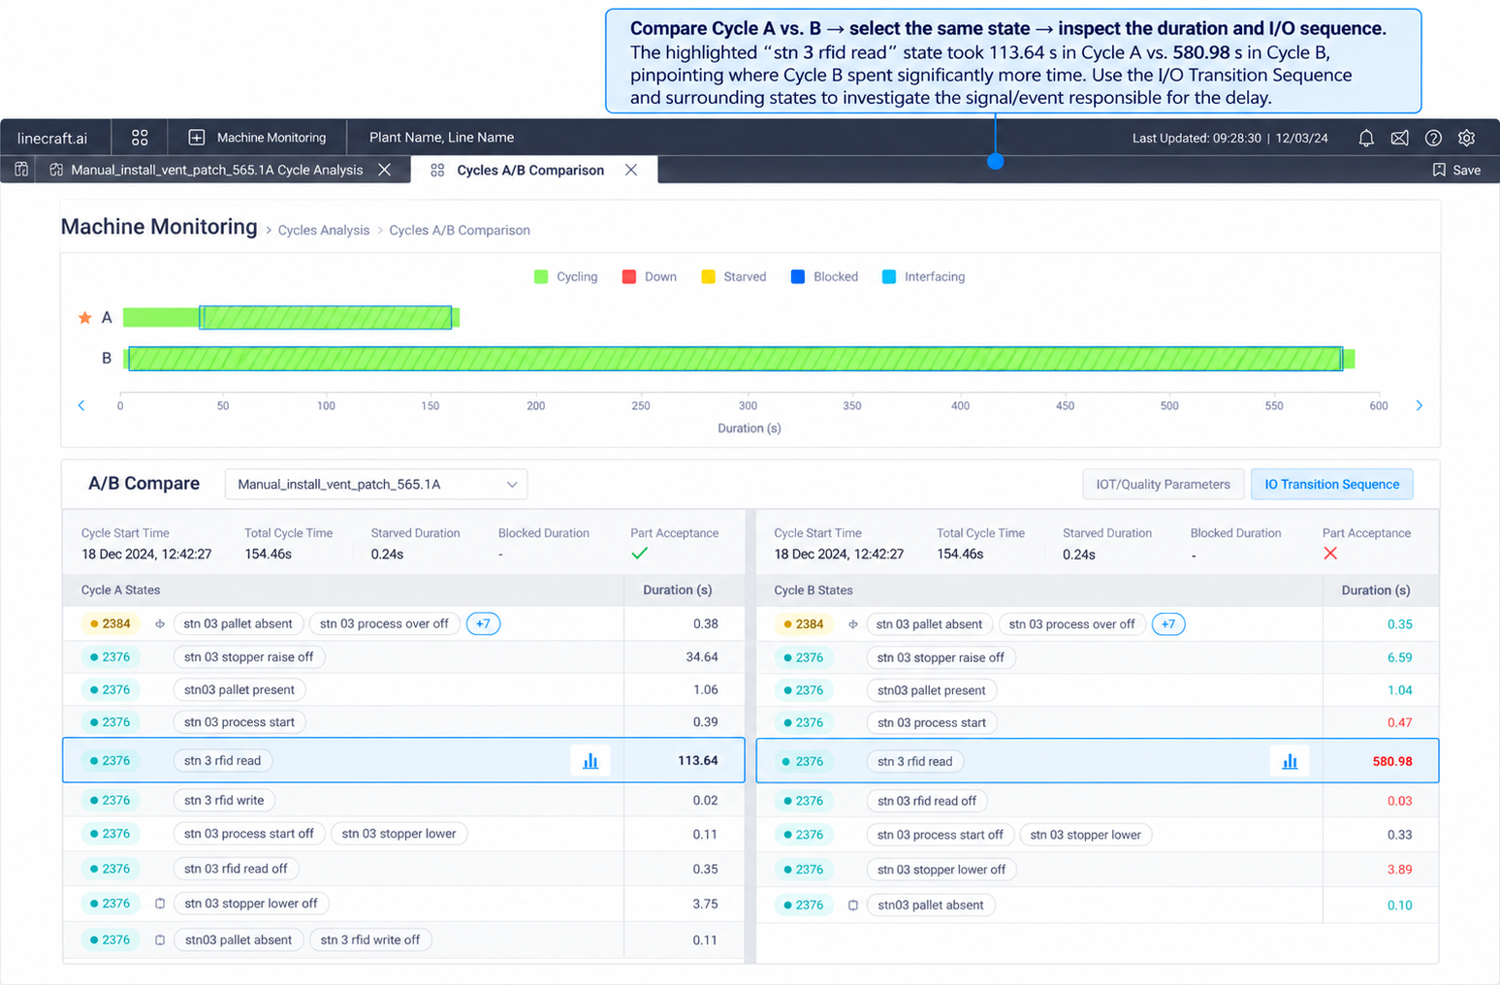The image size is (1500, 985).
Task: Click the 2384 state badge in Cycle A
Action: pyautogui.click(x=111, y=623)
